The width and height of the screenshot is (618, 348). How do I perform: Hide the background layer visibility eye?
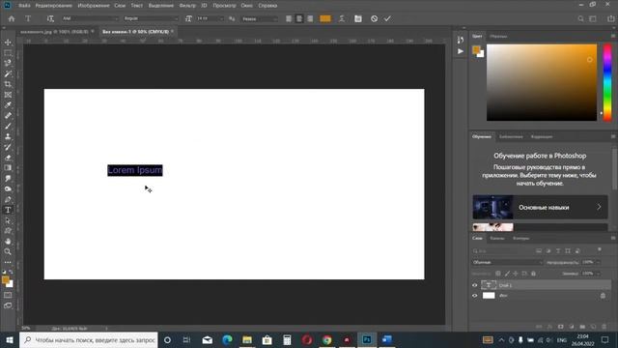coord(474,296)
